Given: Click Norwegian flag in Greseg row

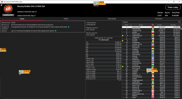Looking at the screenshot, I should (153, 56).
